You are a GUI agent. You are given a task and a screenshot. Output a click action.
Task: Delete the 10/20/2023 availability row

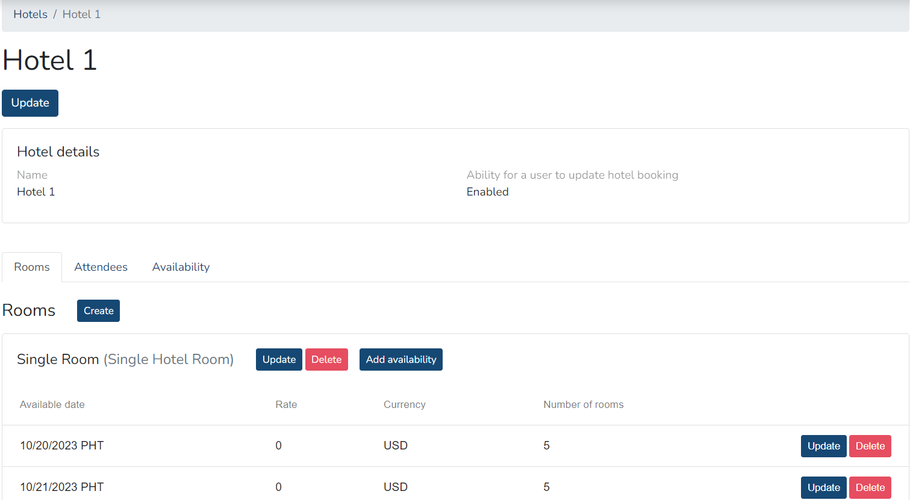click(x=870, y=446)
